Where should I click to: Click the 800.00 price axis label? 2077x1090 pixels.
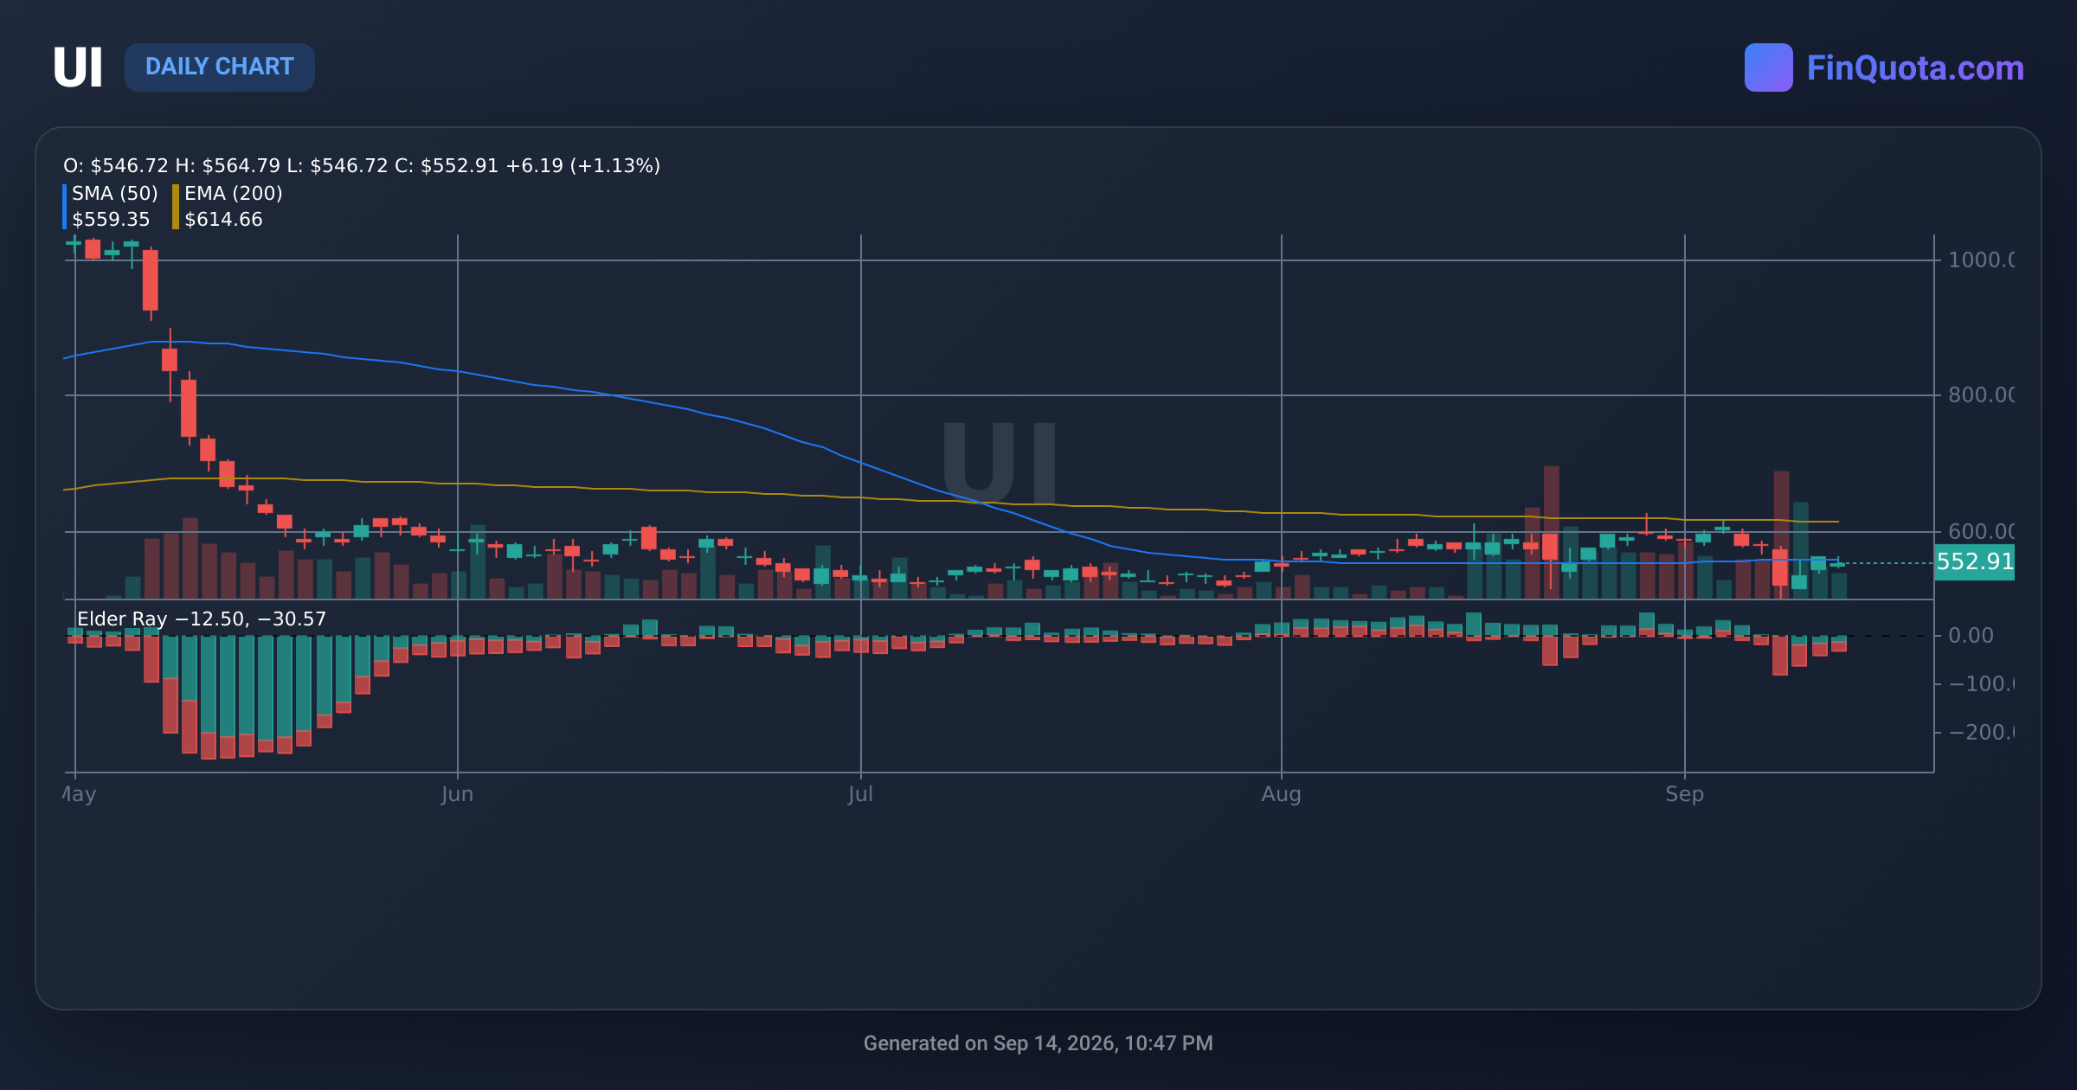pyautogui.click(x=1981, y=395)
